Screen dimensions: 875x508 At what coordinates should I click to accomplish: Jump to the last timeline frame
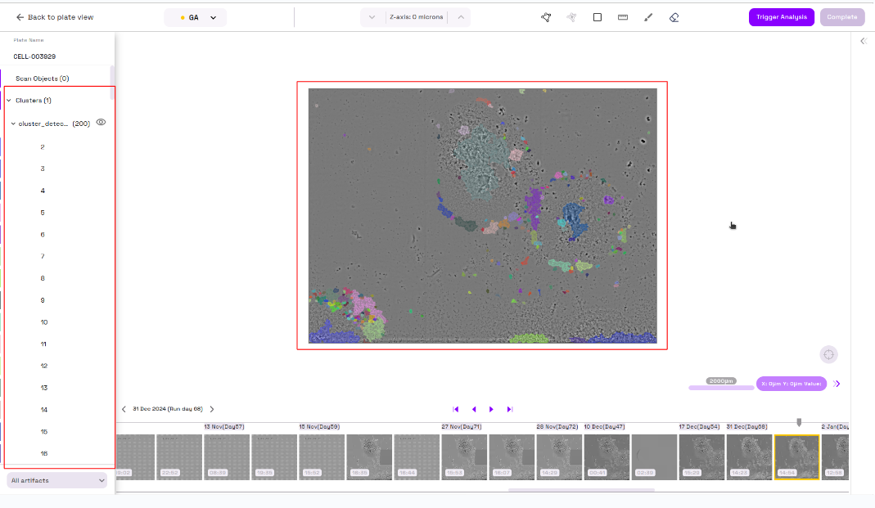point(509,409)
